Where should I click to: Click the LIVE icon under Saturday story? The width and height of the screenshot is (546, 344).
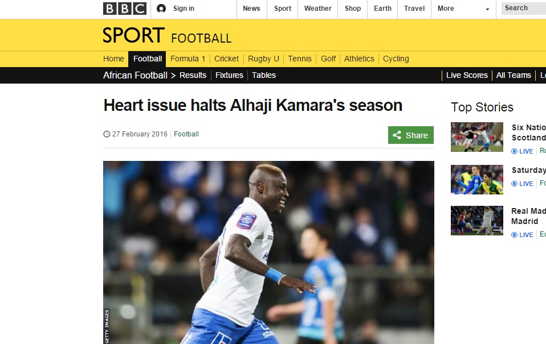click(x=514, y=184)
